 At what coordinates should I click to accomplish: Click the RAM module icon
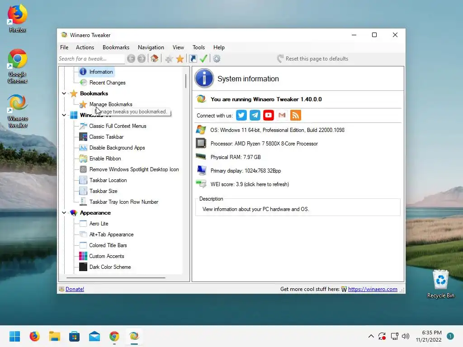pyautogui.click(x=201, y=156)
